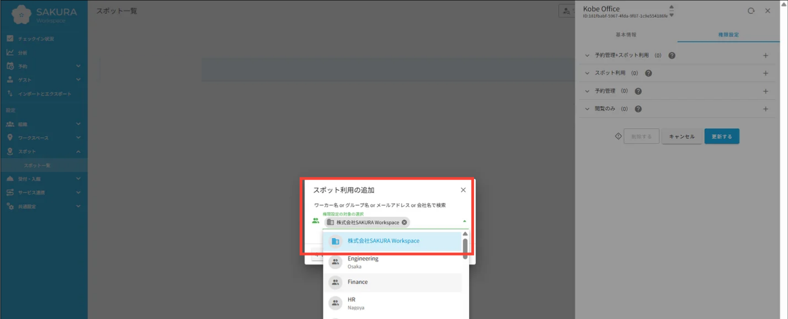Show help for 予約管理 permission
The image size is (788, 319).
point(638,91)
